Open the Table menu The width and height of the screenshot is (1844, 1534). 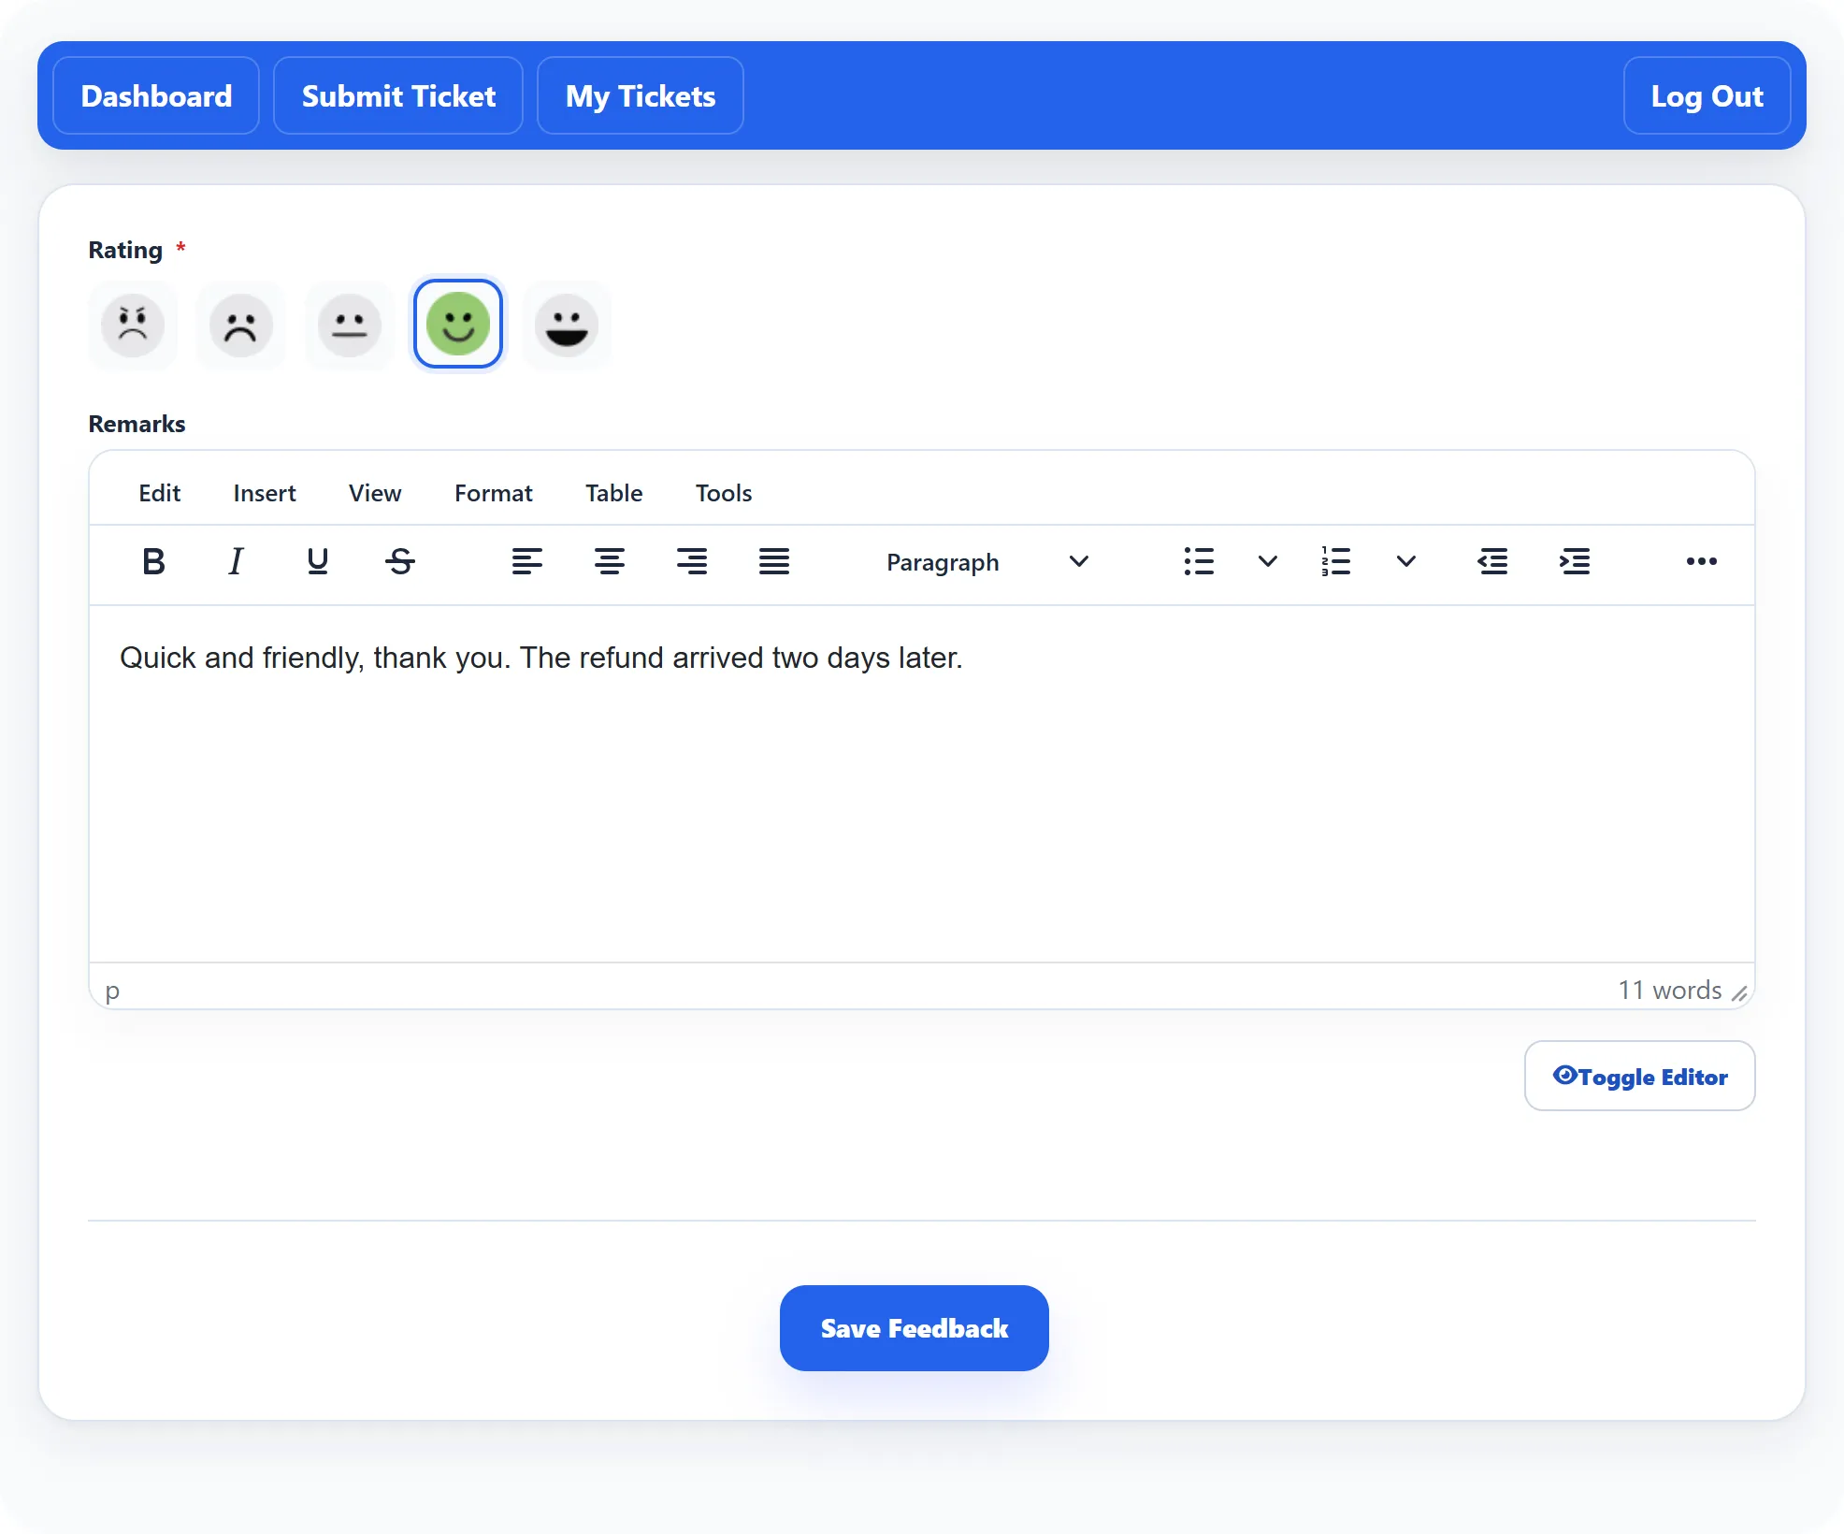[614, 493]
